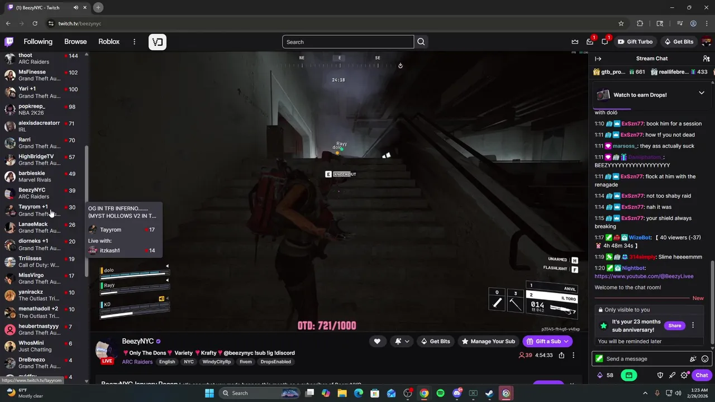
Task: Open the Roblox category tab
Action: [x=109, y=42]
